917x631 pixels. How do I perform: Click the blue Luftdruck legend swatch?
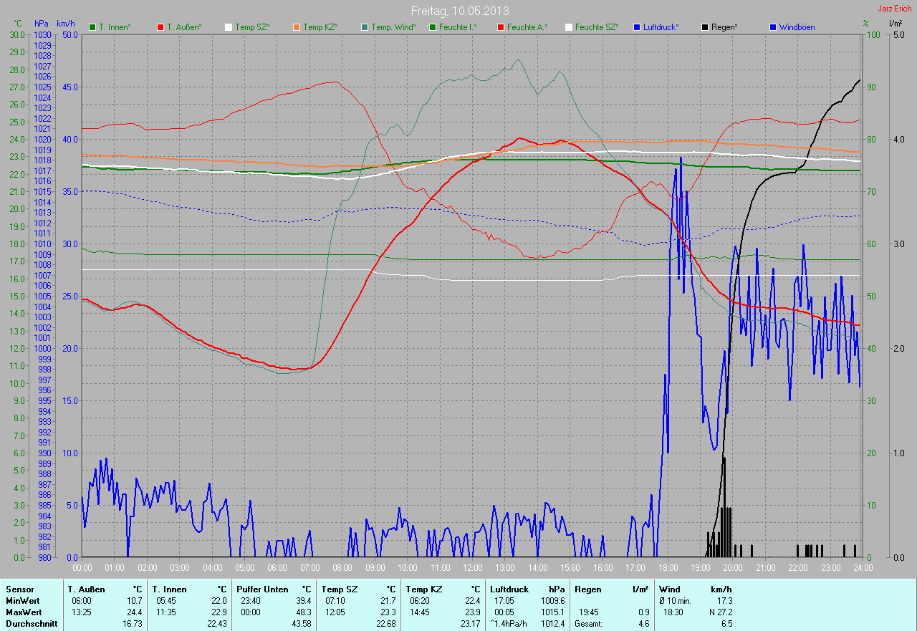[x=637, y=27]
